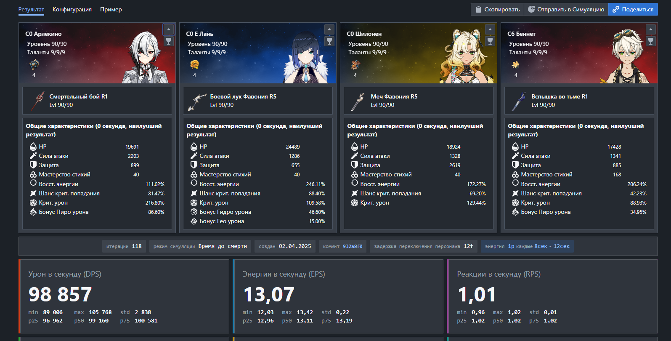Click the Скопировать button
This screenshot has height=341, width=671.
pos(497,9)
